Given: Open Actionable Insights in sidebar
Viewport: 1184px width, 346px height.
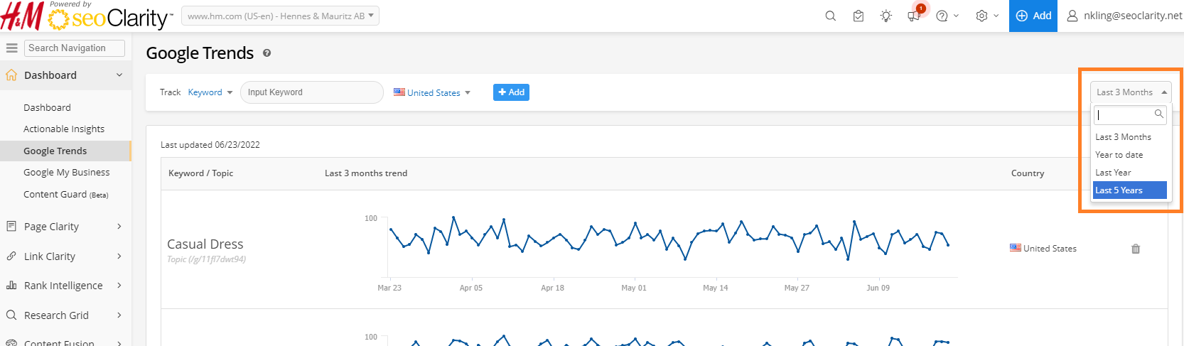Looking at the screenshot, I should pos(64,129).
